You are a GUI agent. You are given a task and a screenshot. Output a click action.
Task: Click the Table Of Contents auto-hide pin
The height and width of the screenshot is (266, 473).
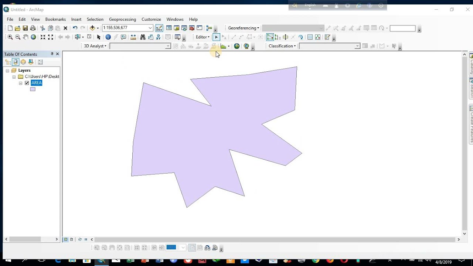pos(52,54)
